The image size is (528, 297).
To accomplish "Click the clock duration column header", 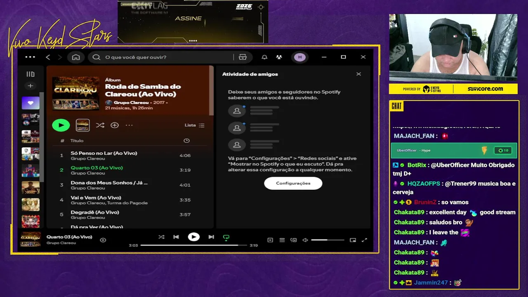I will click(186, 141).
